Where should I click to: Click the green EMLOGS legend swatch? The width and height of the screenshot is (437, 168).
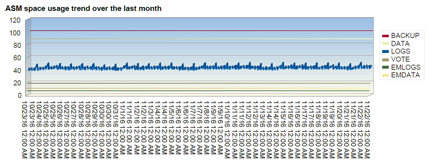385,68
